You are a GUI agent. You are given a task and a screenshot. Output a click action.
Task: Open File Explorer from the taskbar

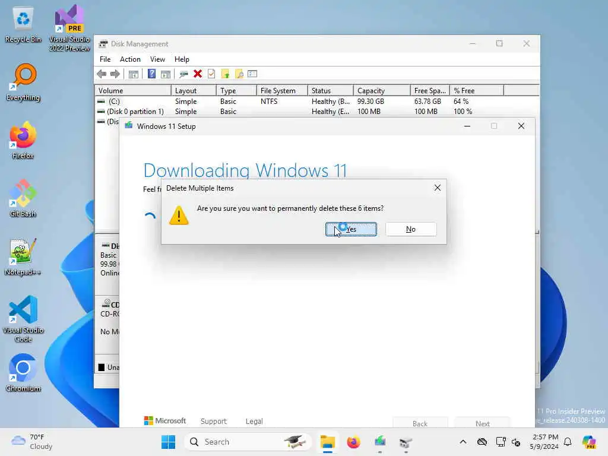click(x=328, y=442)
